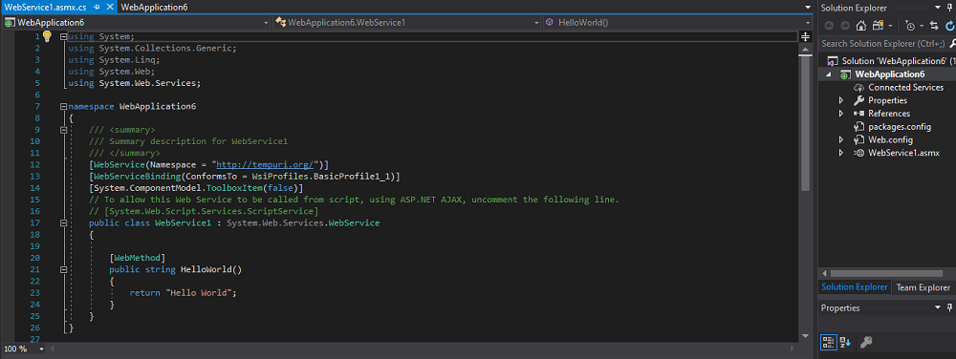Switch to the Team Explorer tab
Viewport: 956px width, 359px height.
click(x=923, y=287)
